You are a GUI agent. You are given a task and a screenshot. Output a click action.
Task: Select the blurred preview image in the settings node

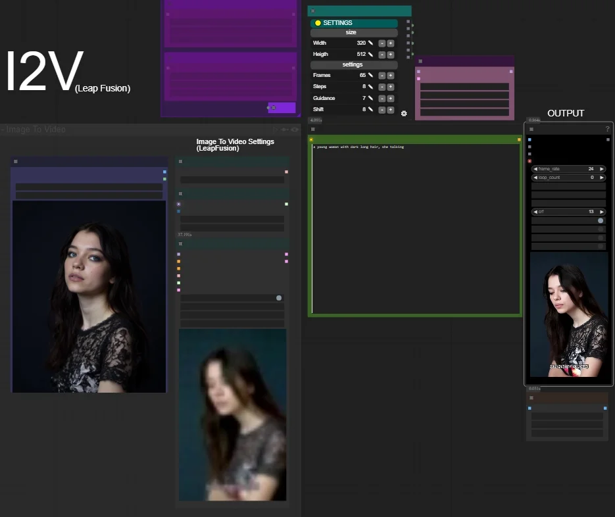pos(233,414)
